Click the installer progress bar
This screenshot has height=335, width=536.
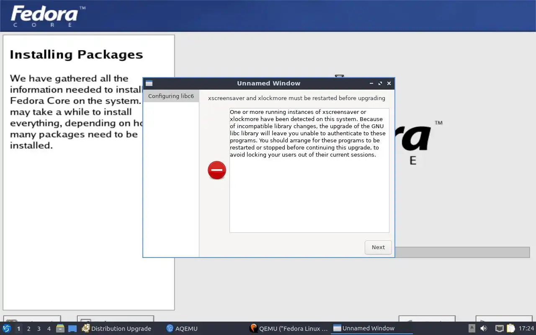tap(462, 252)
